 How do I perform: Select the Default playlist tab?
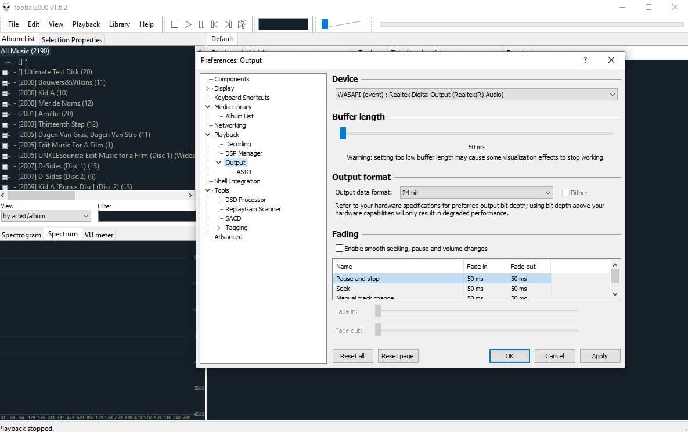[x=222, y=39]
